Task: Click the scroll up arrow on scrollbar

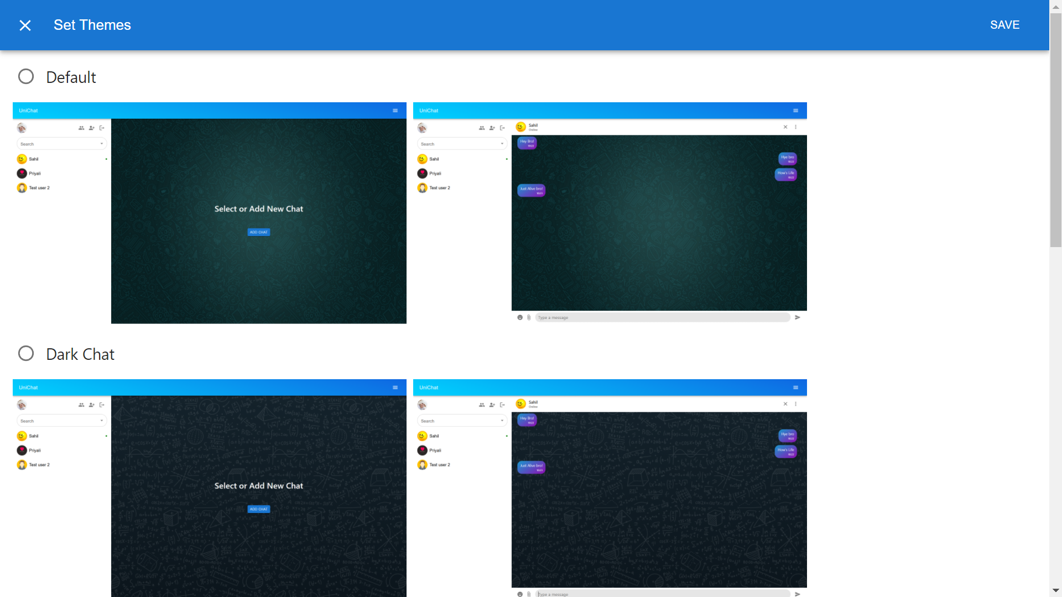Action: click(x=1055, y=7)
